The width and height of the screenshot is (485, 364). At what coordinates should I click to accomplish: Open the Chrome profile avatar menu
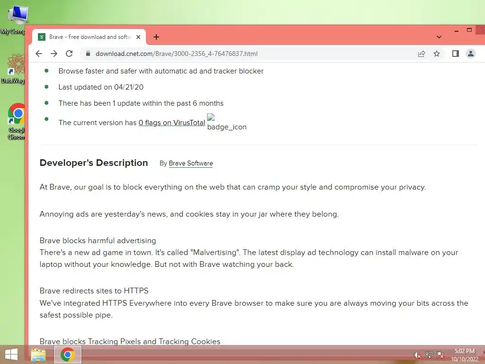pyautogui.click(x=470, y=54)
